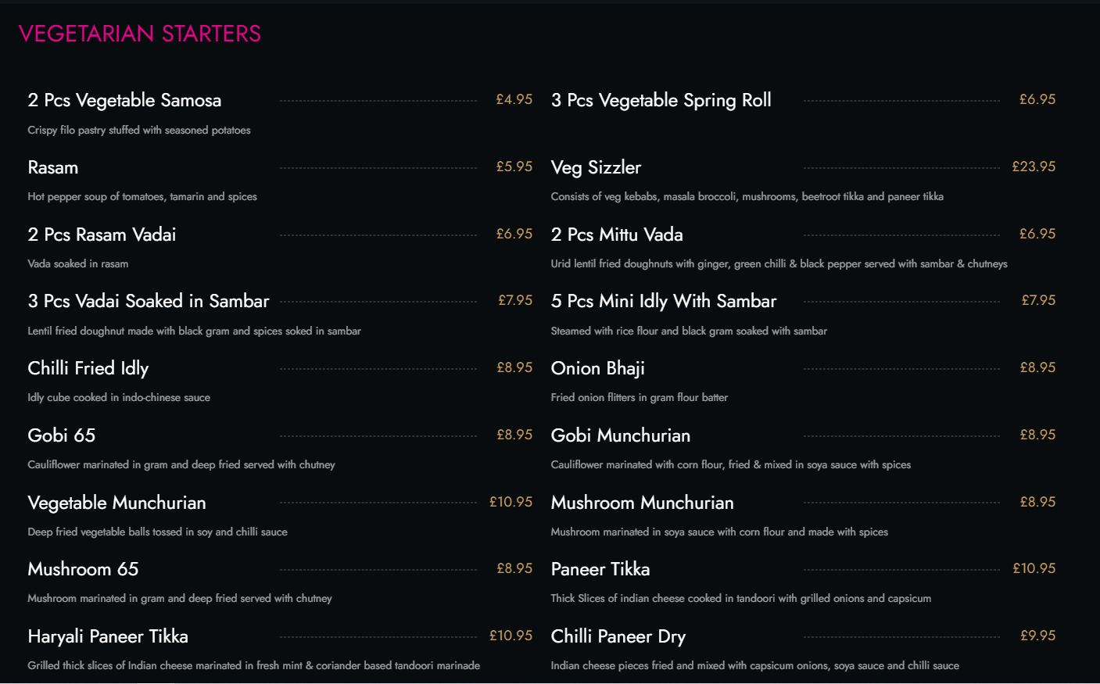Open the Rasam menu item

tap(53, 167)
